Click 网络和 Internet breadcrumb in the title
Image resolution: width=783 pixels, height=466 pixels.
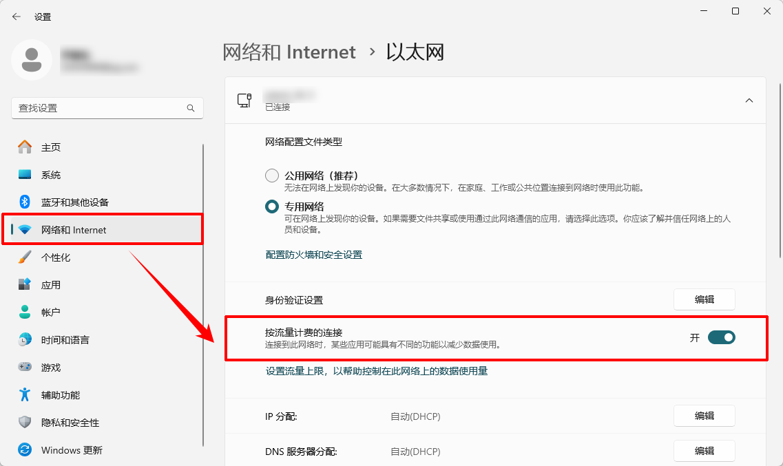[289, 52]
